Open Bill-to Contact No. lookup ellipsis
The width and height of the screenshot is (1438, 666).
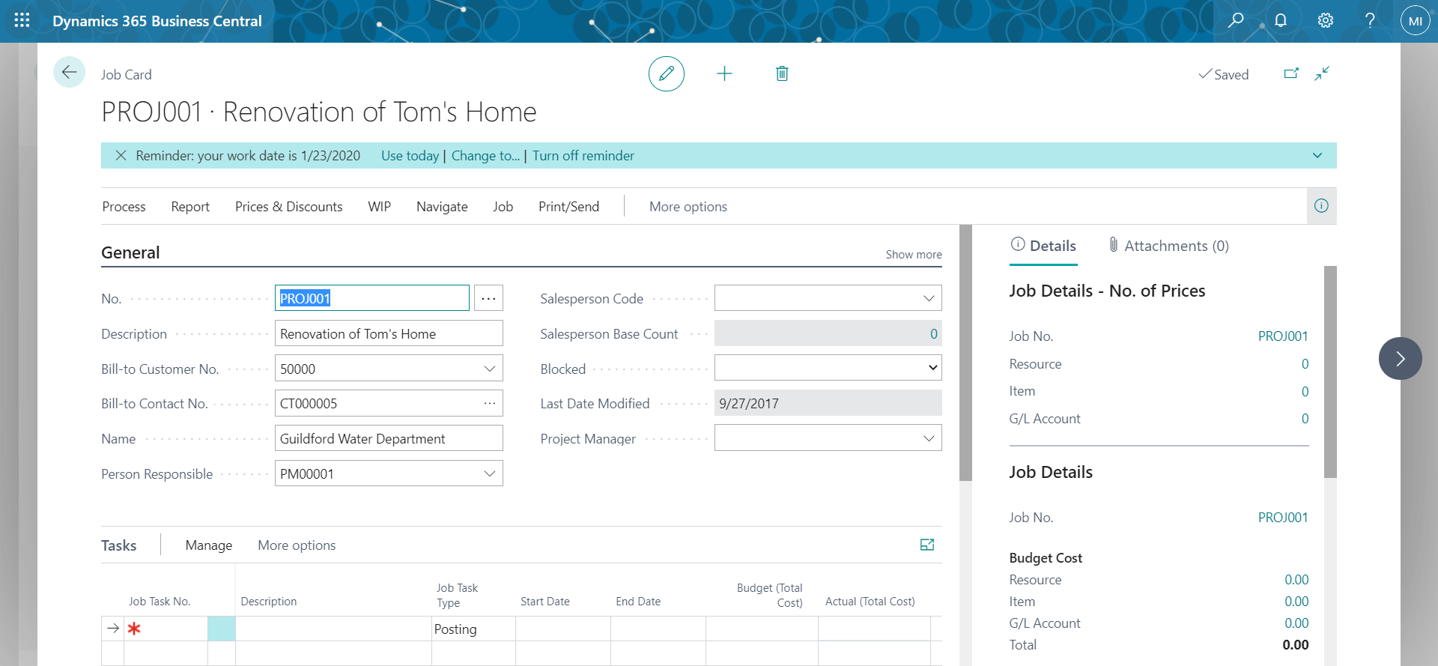tap(490, 404)
